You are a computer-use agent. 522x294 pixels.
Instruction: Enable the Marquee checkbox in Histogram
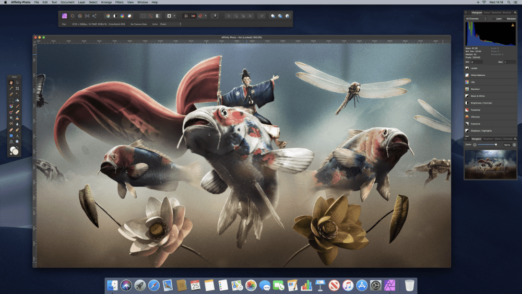coord(505,19)
